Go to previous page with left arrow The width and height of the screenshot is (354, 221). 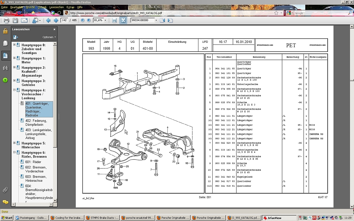pos(48,20)
